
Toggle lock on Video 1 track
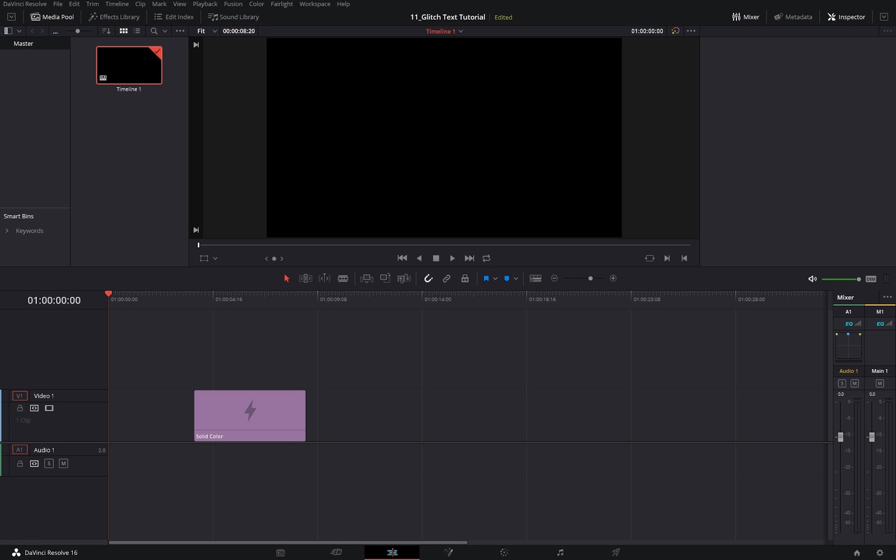(x=20, y=408)
